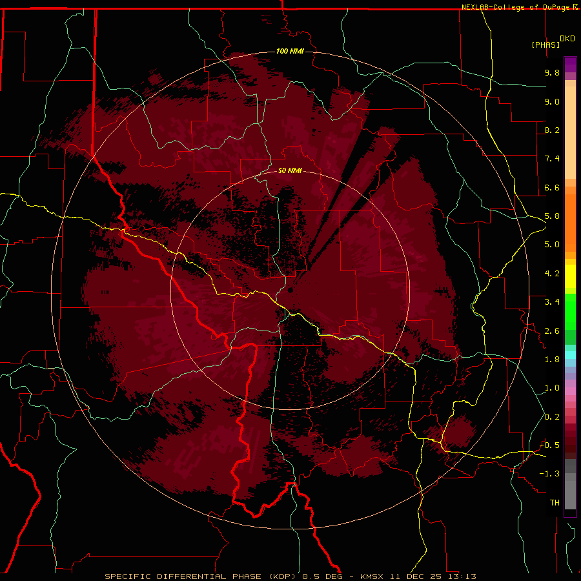Click the [PHAS] label above the color scale
Image resolution: width=581 pixels, height=581 pixels.
click(x=545, y=45)
